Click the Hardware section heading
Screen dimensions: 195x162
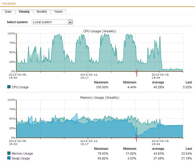(9, 4)
